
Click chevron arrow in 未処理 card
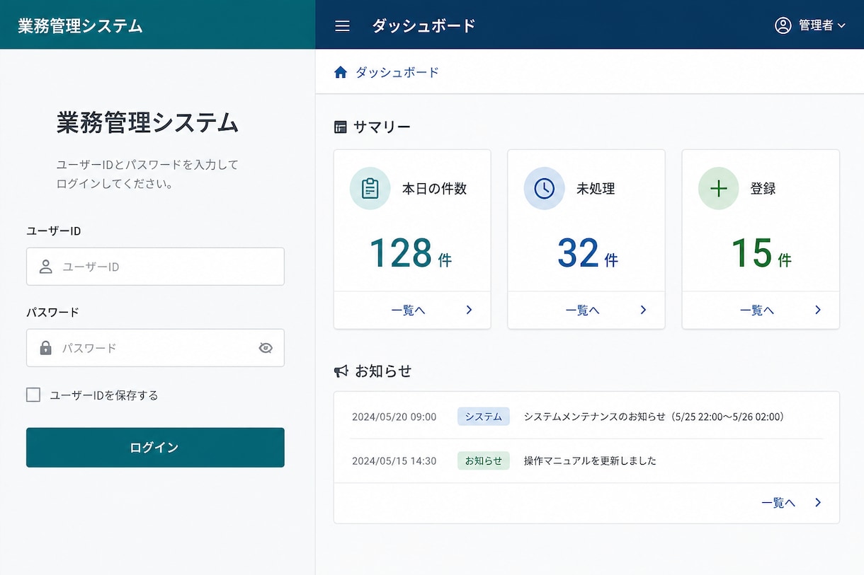[x=643, y=310]
